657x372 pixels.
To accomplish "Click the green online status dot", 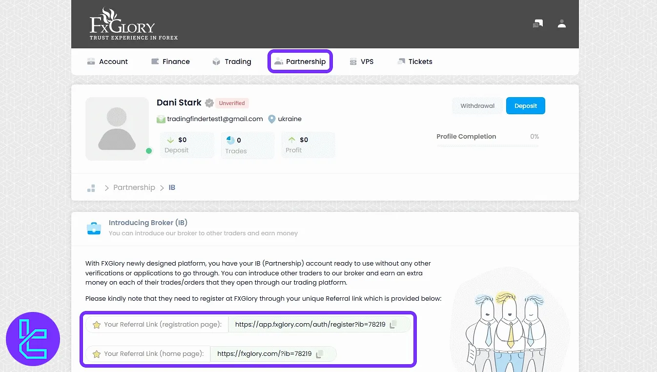I will click(149, 151).
